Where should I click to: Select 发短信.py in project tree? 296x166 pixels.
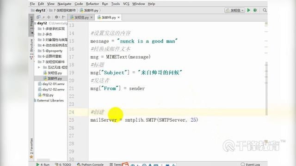coord(50,73)
